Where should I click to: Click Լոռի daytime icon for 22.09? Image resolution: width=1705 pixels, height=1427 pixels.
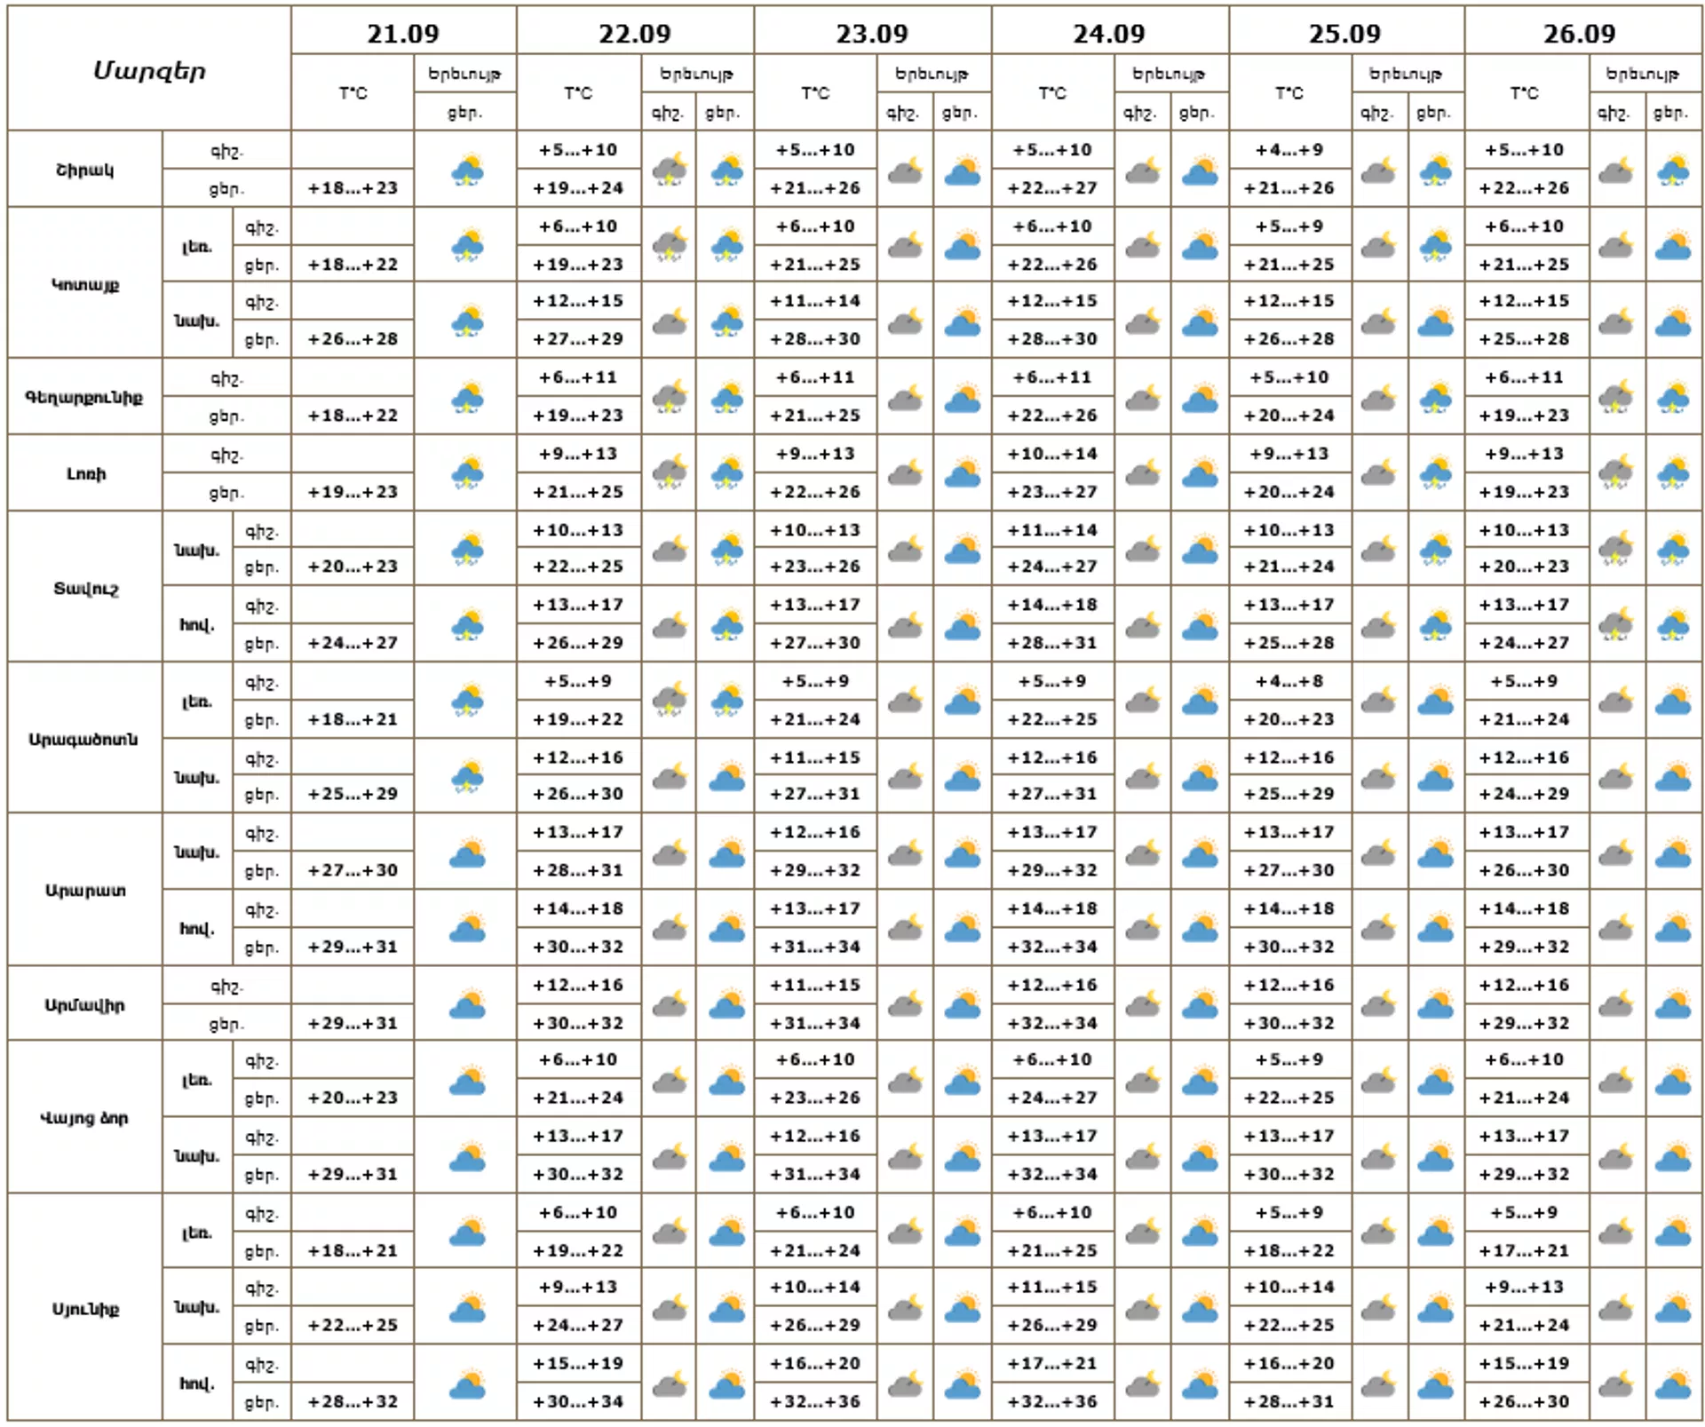tap(726, 472)
